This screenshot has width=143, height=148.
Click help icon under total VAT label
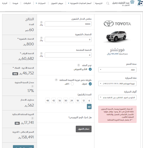tap(32, 118)
